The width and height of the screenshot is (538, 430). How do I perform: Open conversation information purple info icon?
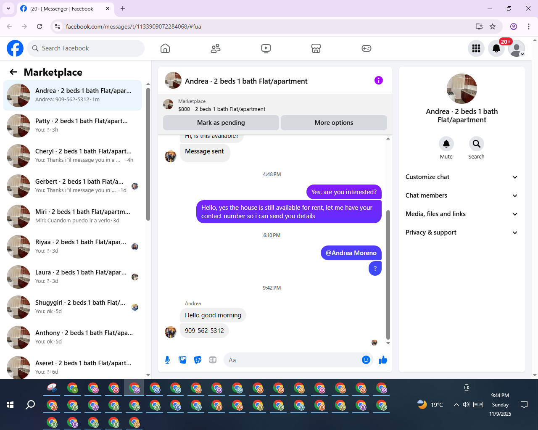(x=379, y=80)
